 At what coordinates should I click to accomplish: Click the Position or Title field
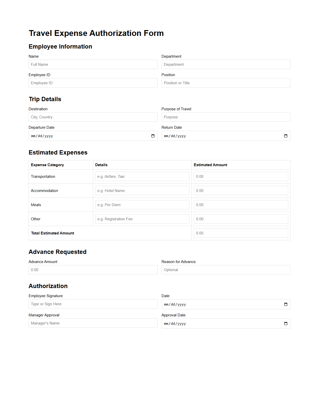[x=226, y=83]
